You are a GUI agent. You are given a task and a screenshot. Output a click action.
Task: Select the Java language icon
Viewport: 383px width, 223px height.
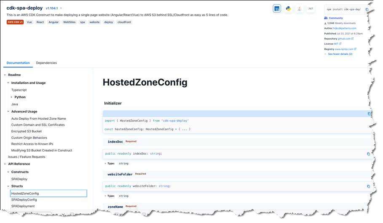coord(300,9)
